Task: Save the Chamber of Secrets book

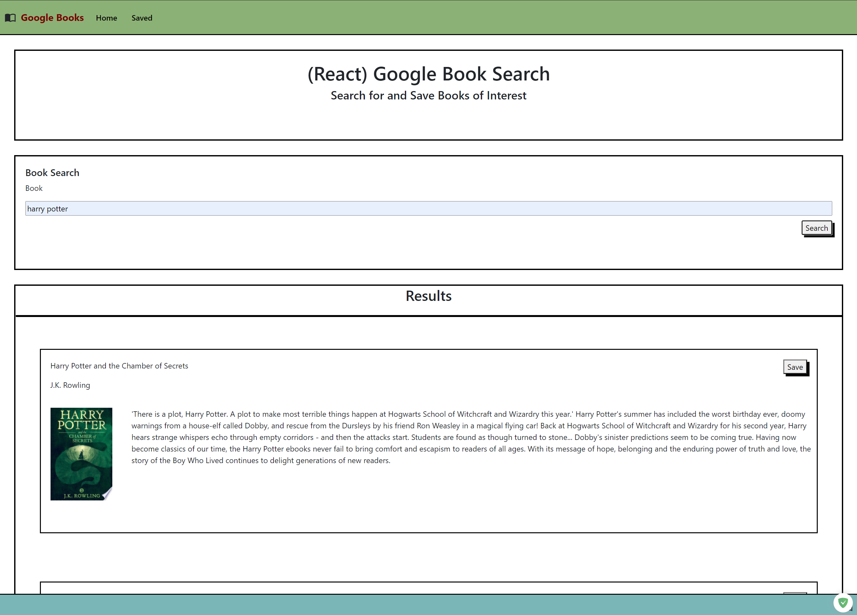Action: click(795, 367)
